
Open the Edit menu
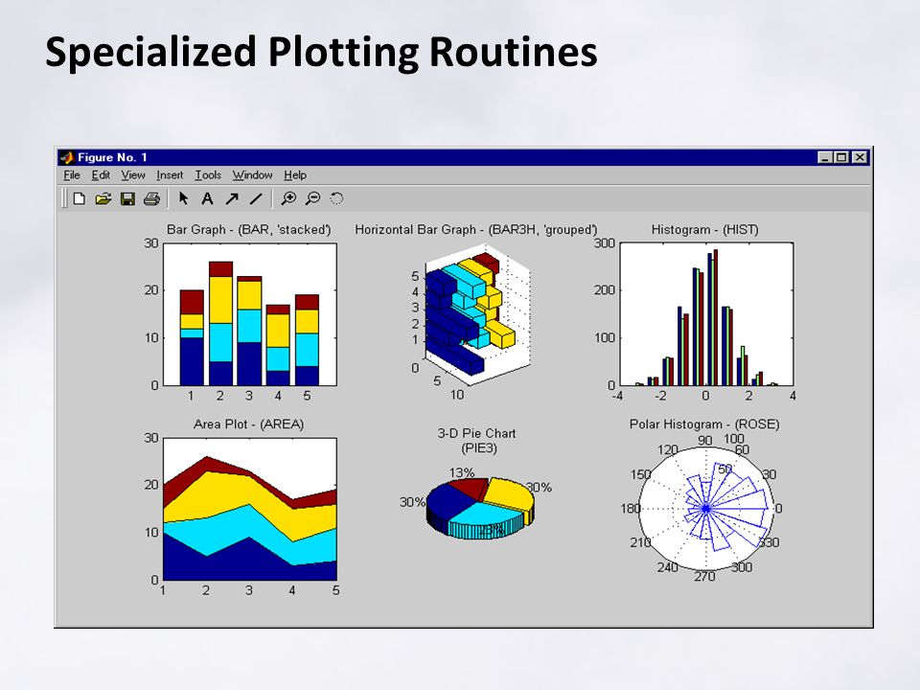[x=101, y=174]
